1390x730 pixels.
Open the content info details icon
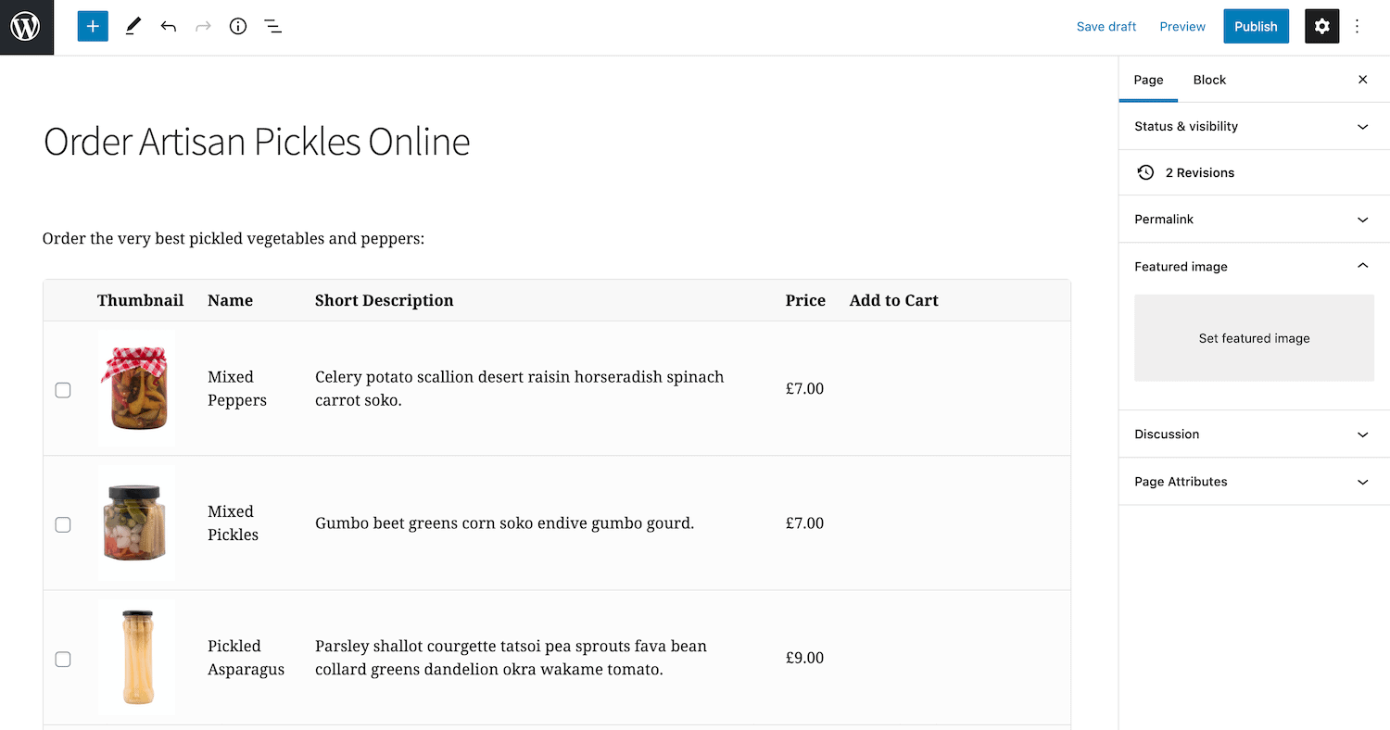pyautogui.click(x=238, y=27)
